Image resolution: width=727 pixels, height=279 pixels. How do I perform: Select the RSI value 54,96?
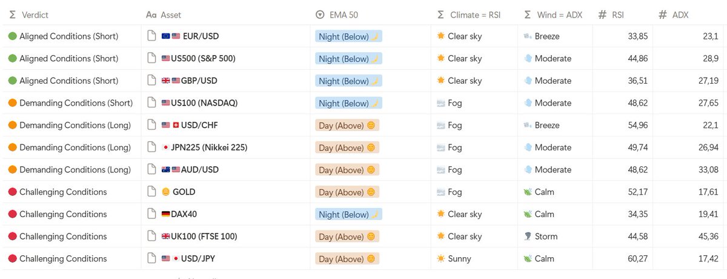pyautogui.click(x=638, y=125)
